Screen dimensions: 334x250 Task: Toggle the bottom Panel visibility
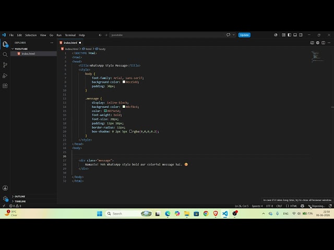click(x=295, y=35)
